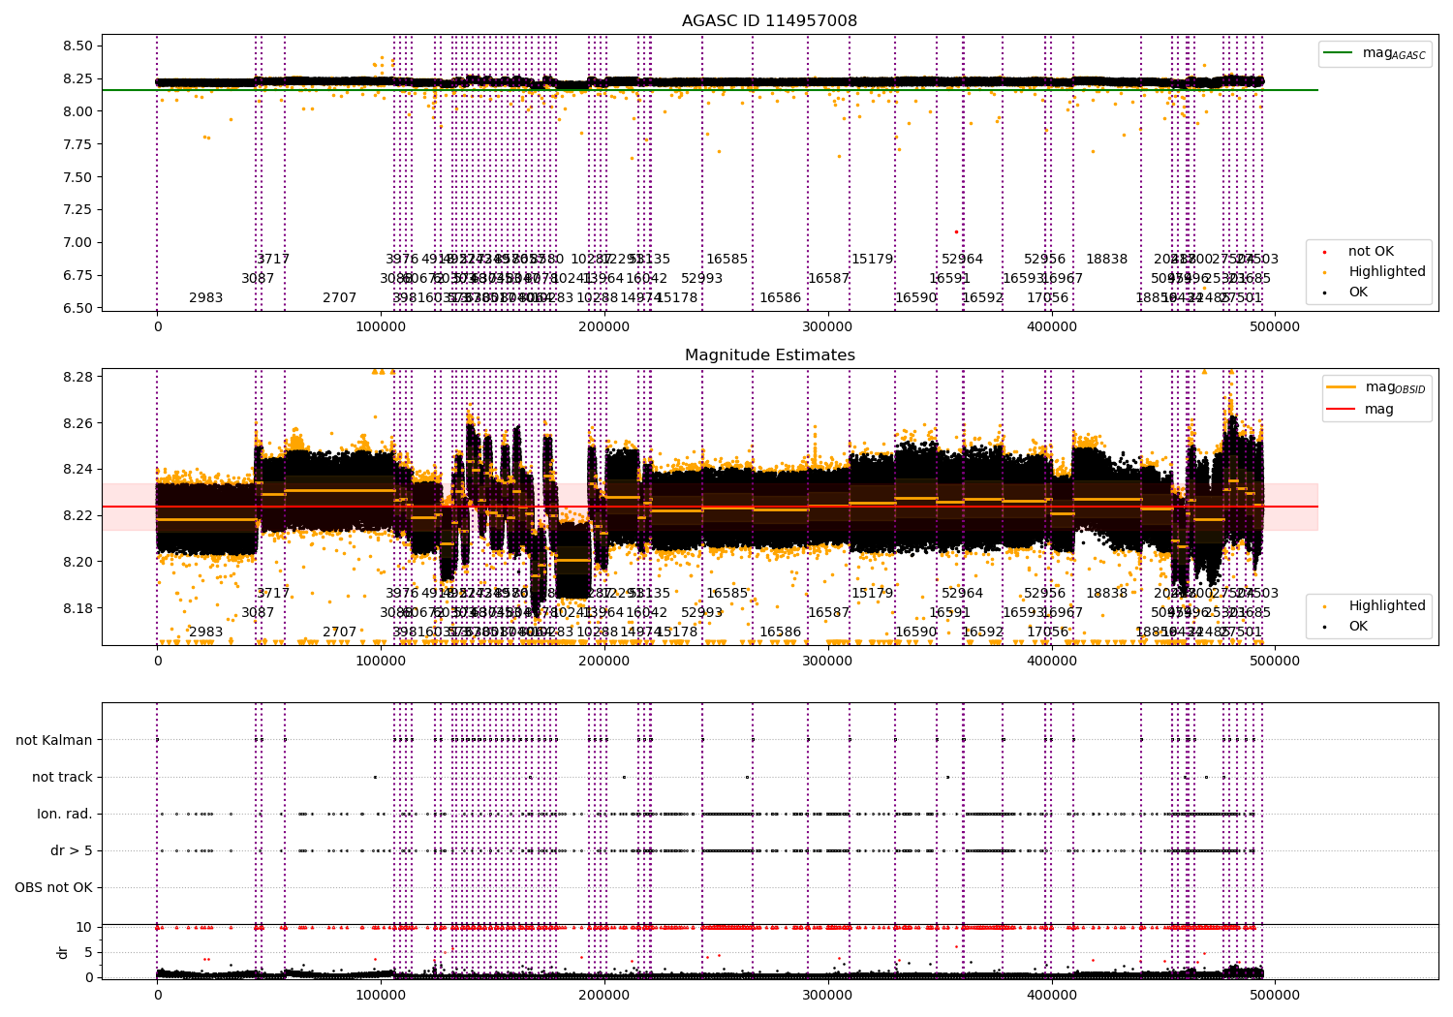
Task: Select OBSID label '16585' in middle plot
Action: pyautogui.click(x=727, y=594)
